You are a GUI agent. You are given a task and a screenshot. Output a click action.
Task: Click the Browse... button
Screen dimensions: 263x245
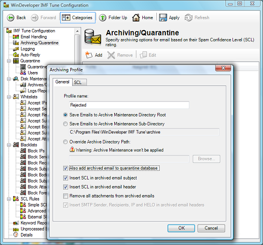click(x=206, y=159)
